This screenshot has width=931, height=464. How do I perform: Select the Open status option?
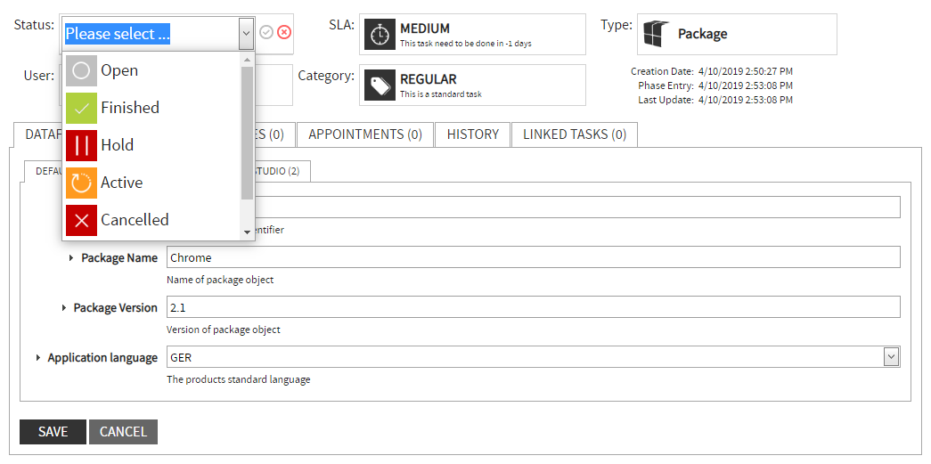point(151,70)
